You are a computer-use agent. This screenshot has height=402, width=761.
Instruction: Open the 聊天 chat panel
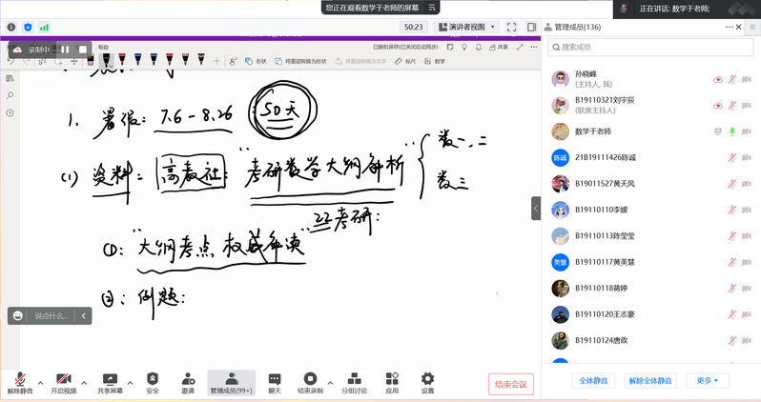coord(275,379)
